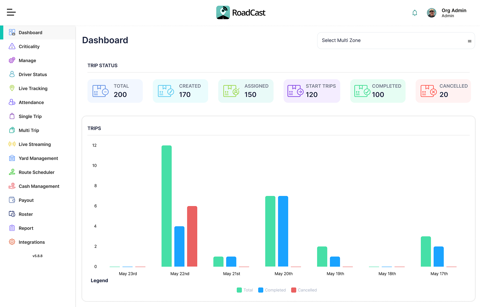Screen dimensions: 480x307
Task: Click the Cancelled trips status card
Action: [x=443, y=91]
